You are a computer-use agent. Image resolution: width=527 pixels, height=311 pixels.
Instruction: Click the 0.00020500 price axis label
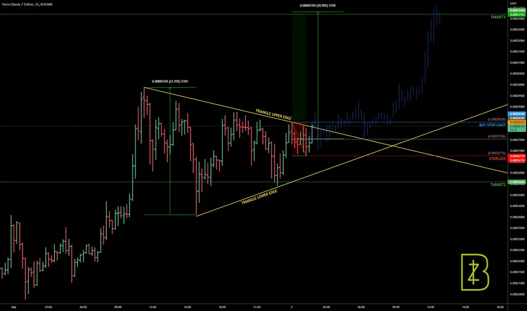517,294
